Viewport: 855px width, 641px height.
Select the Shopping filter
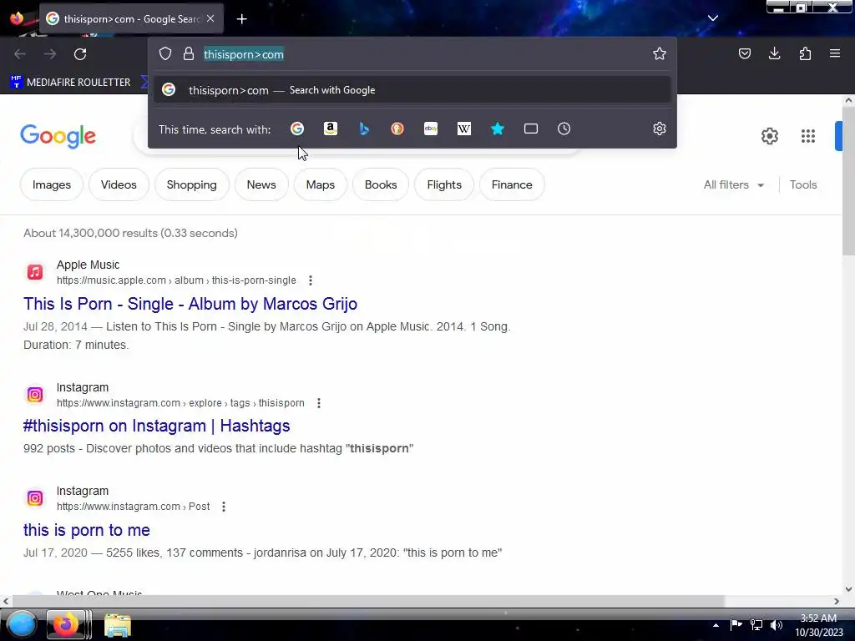[x=191, y=184]
